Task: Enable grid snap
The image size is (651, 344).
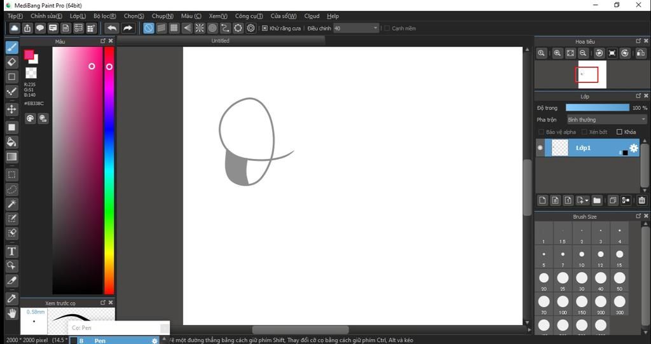Action: tap(174, 28)
